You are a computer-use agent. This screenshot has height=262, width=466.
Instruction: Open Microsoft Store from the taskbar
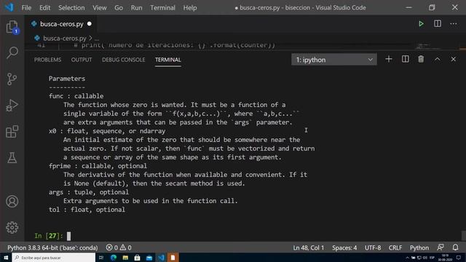point(137,258)
